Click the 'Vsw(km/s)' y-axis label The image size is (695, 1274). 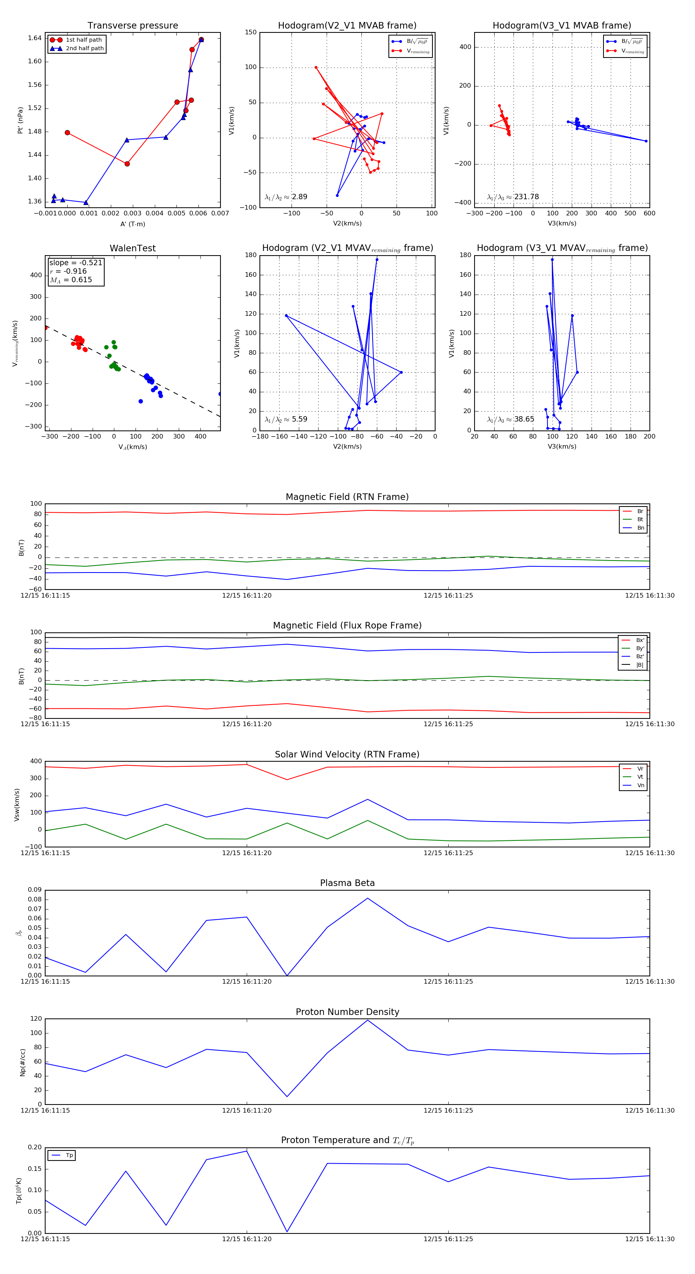[x=17, y=805]
